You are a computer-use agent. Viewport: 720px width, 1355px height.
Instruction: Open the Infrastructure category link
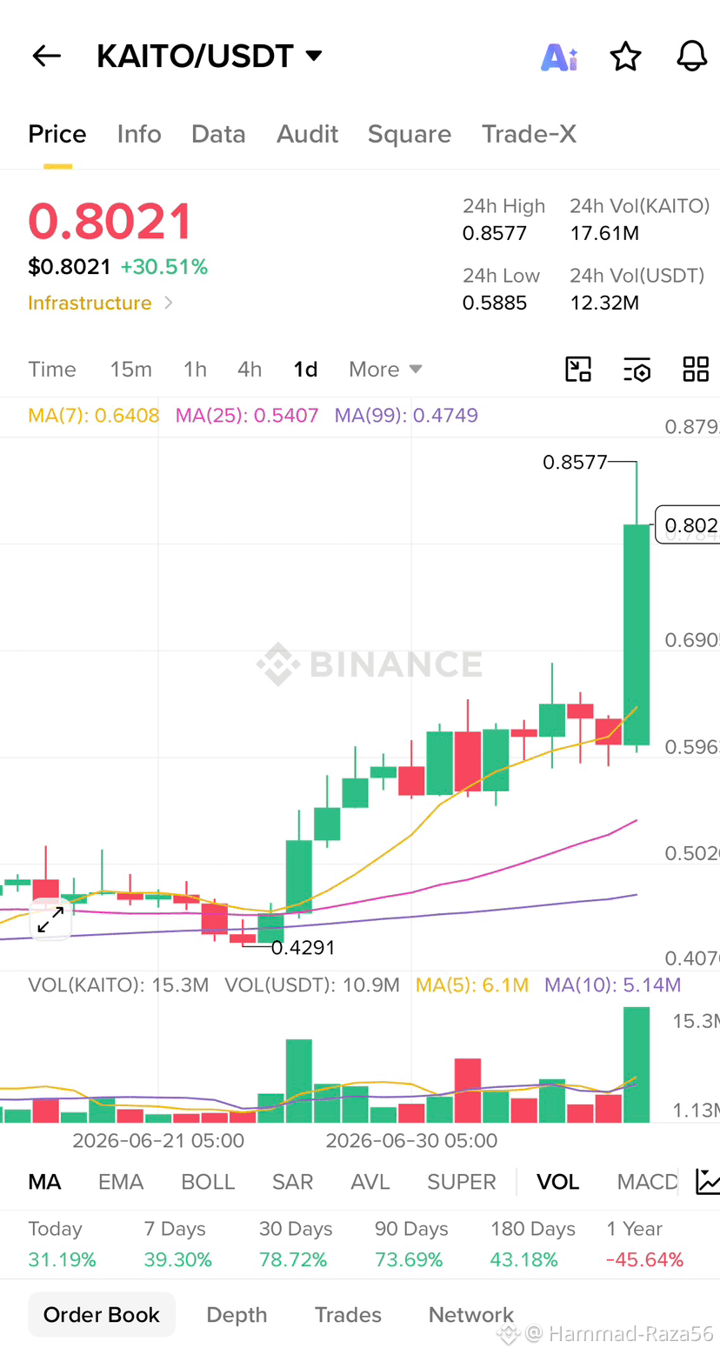100,303
